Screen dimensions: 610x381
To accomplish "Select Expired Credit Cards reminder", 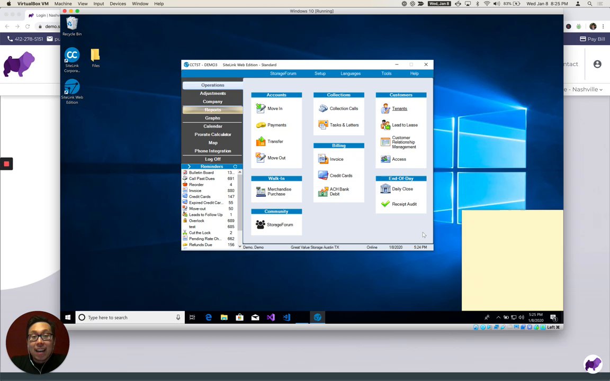I will (209, 203).
